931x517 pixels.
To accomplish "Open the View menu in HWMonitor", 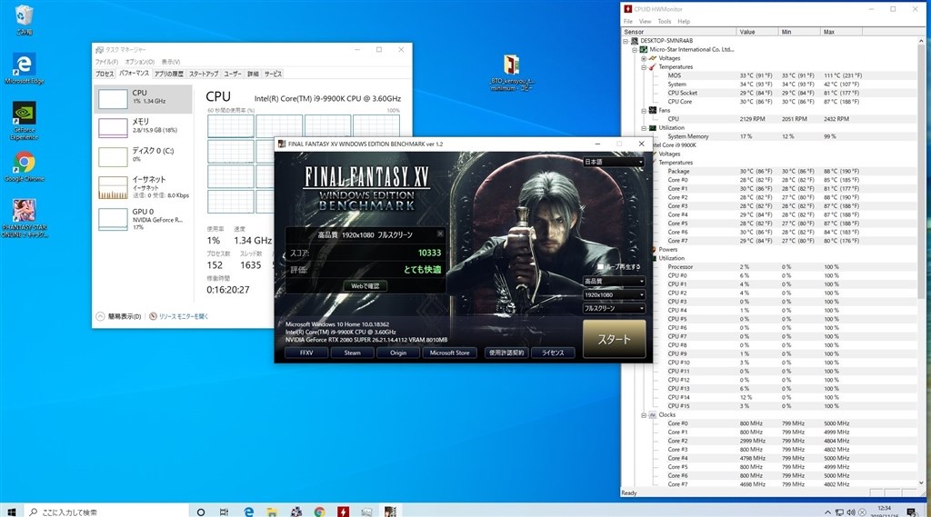I will (x=645, y=22).
